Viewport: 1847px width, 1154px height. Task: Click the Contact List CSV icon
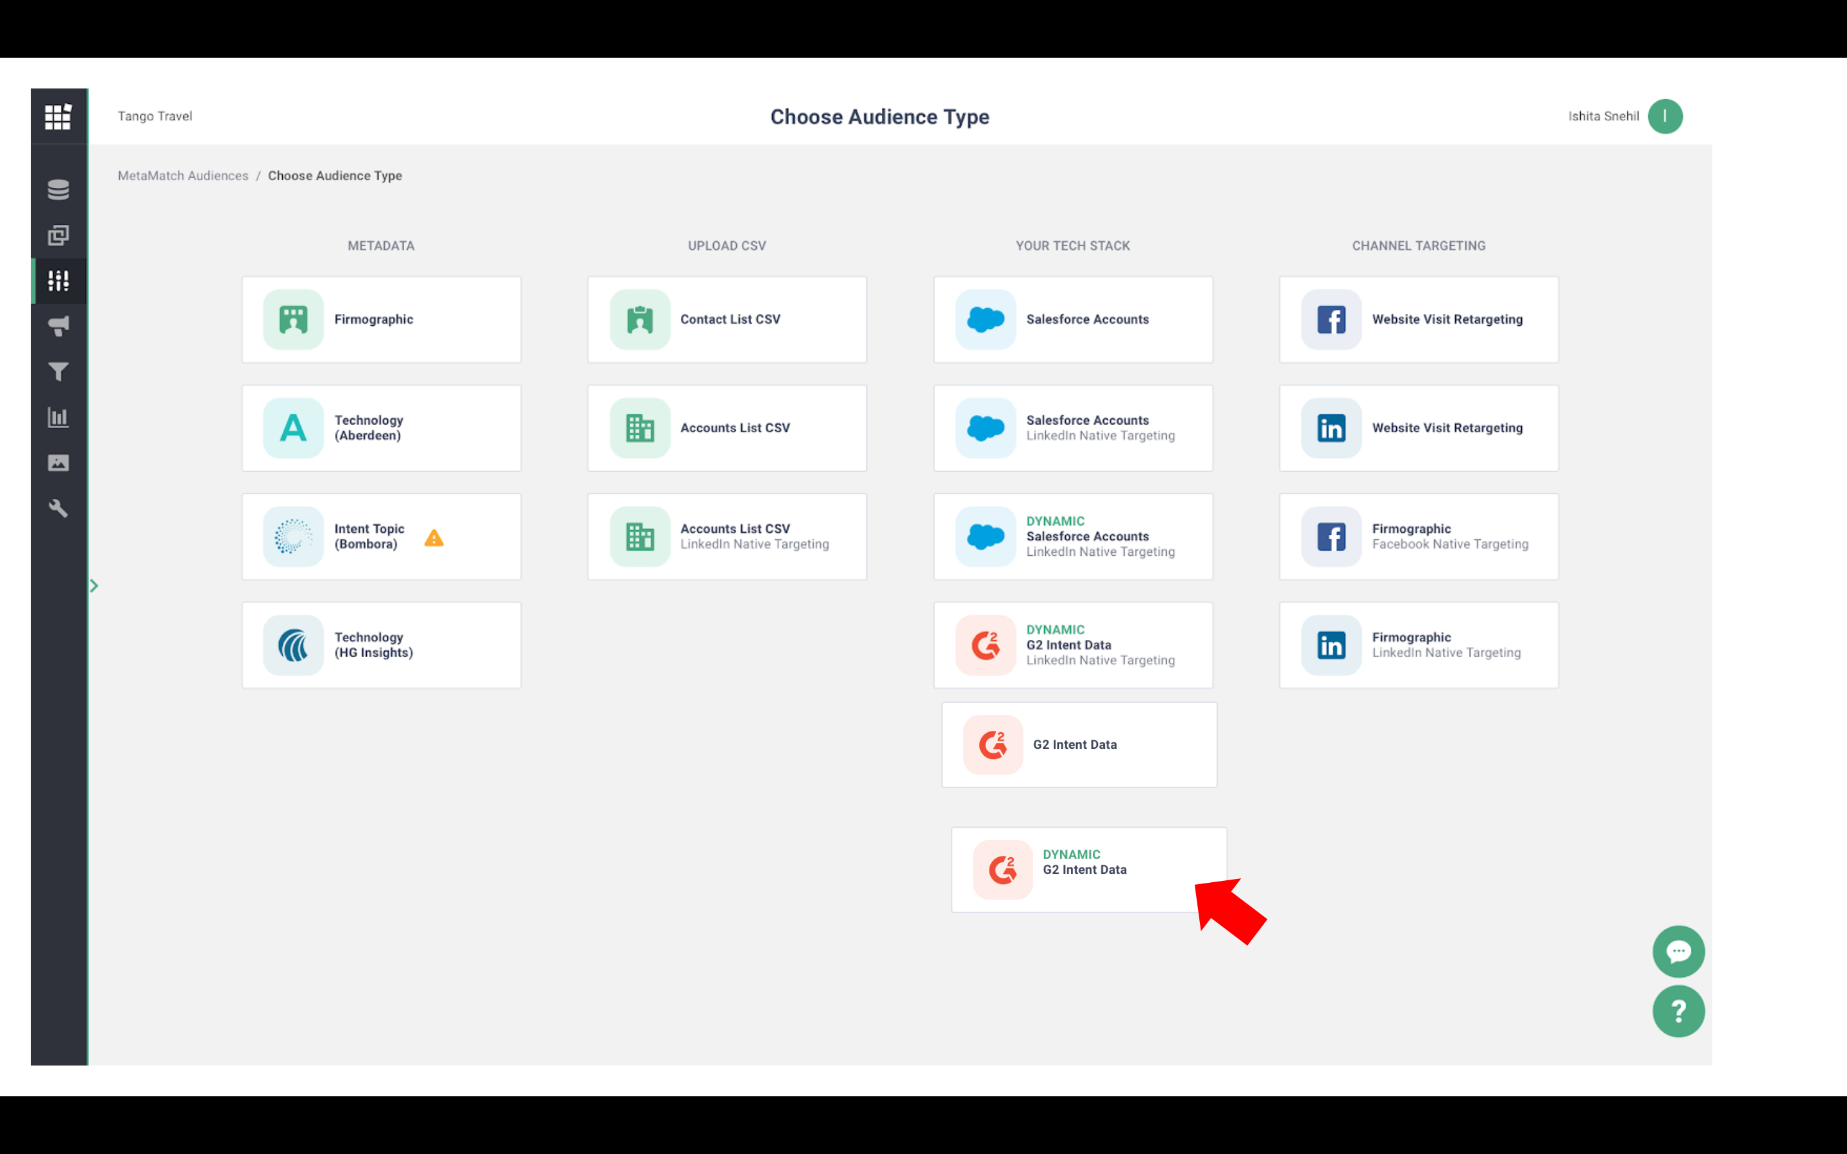coord(639,320)
